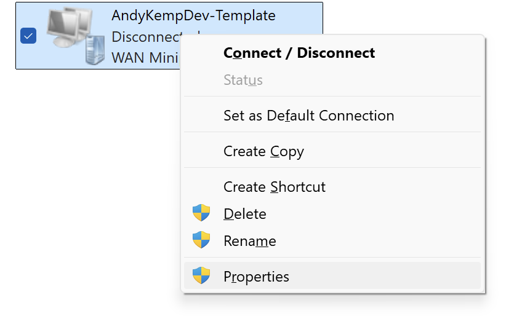This screenshot has width=506, height=316.
Task: Click the WAN Mini device label
Action: [x=145, y=58]
